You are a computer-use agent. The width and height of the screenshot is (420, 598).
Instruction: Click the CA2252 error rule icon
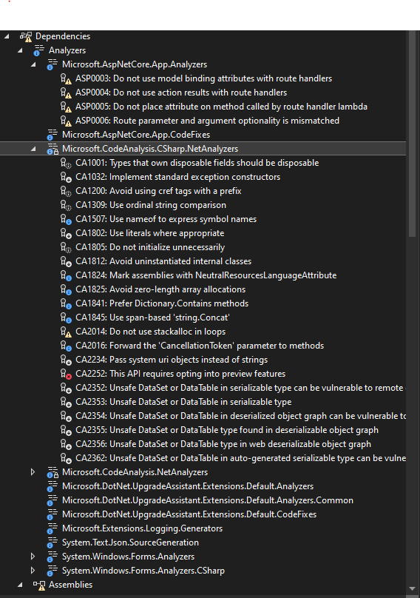pyautogui.click(x=66, y=374)
